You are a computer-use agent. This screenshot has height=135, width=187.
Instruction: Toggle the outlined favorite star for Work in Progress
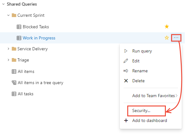tap(167, 38)
